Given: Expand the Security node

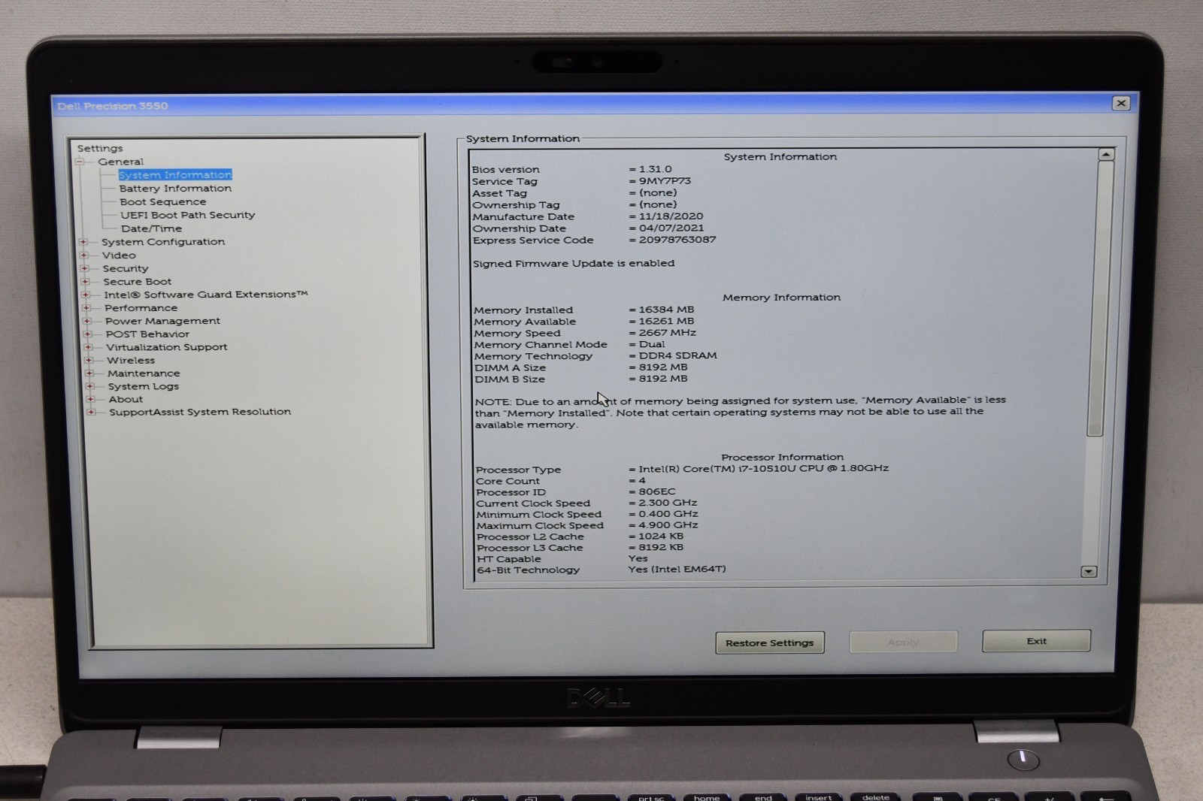Looking at the screenshot, I should pos(85,268).
